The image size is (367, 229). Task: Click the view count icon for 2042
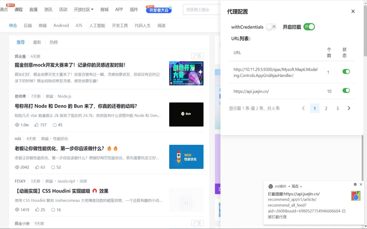[x=17, y=167]
